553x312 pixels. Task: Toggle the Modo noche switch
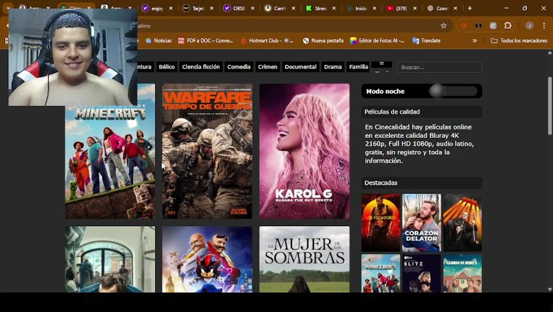453,91
